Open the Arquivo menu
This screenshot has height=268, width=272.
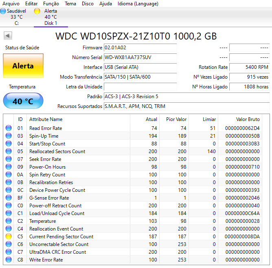(x=11, y=4)
